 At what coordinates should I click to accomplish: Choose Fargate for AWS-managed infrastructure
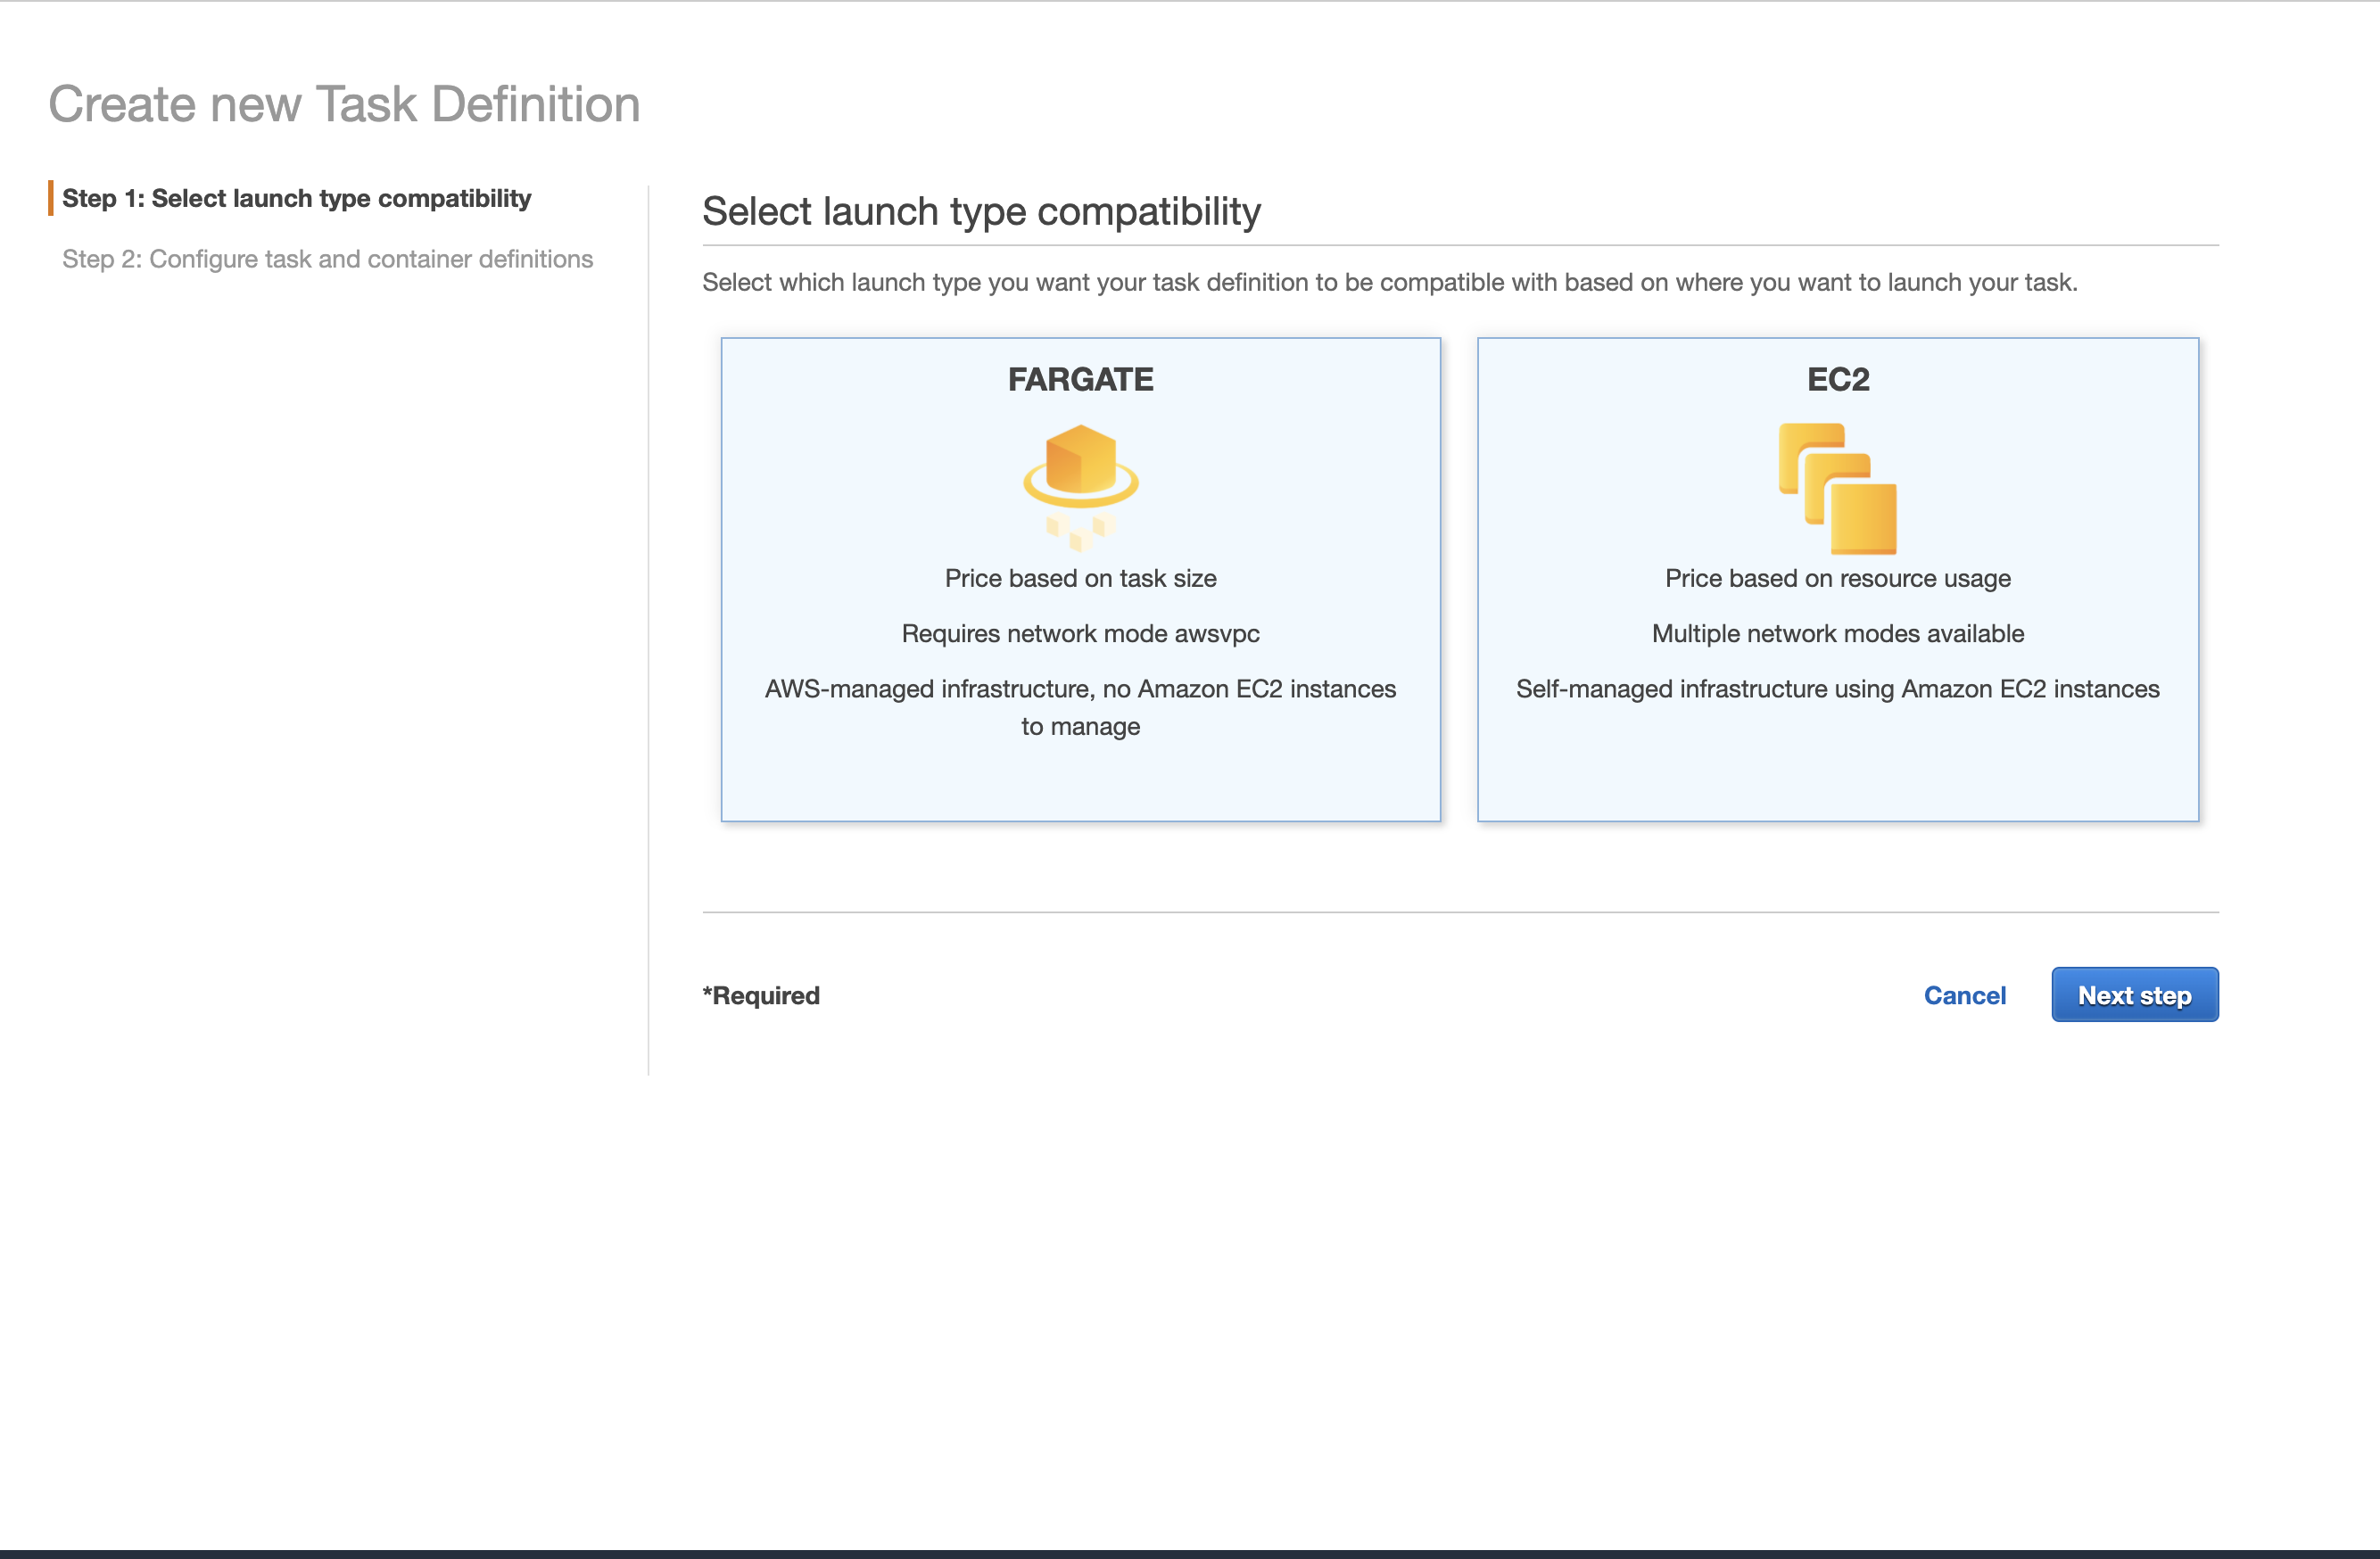point(1080,706)
